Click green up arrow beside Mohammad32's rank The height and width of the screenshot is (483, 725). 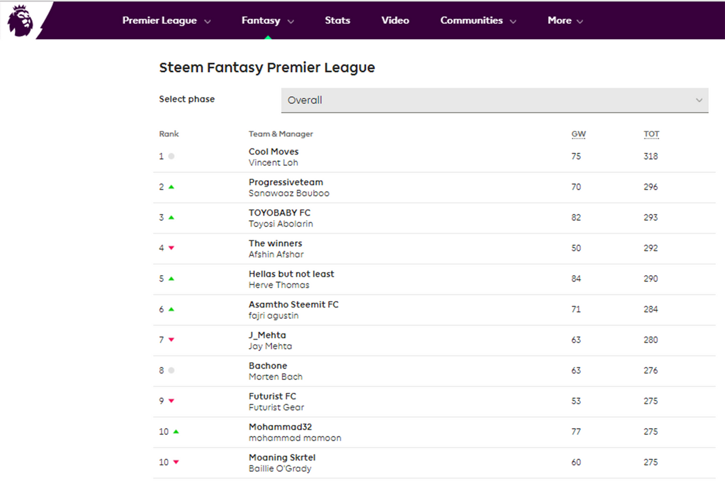tap(176, 431)
